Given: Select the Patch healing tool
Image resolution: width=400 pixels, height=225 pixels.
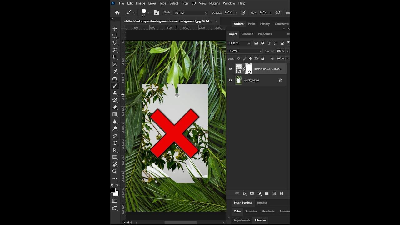Looking at the screenshot, I should pyautogui.click(x=115, y=79).
